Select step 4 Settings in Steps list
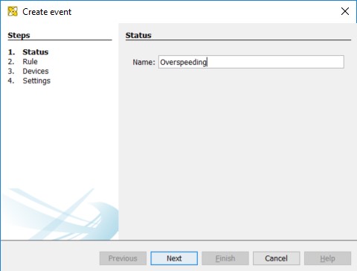 coord(29,81)
